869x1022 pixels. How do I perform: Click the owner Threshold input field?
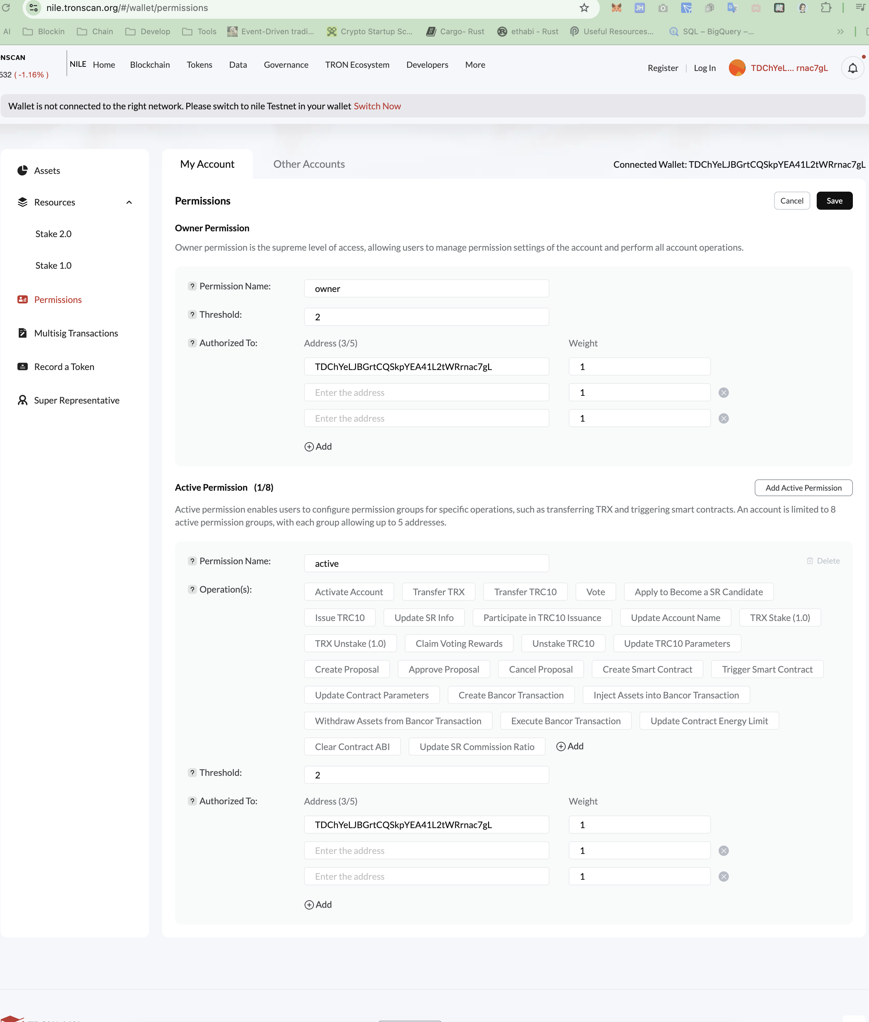(426, 317)
